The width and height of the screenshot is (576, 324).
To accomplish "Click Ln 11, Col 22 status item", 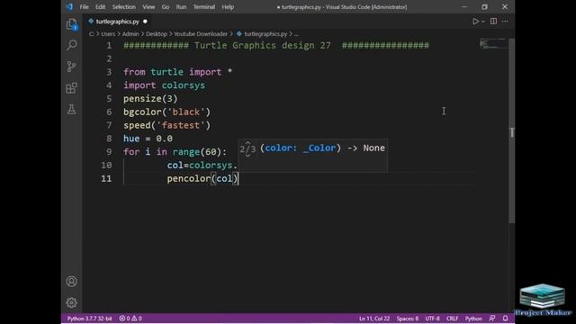I will pyautogui.click(x=374, y=319).
